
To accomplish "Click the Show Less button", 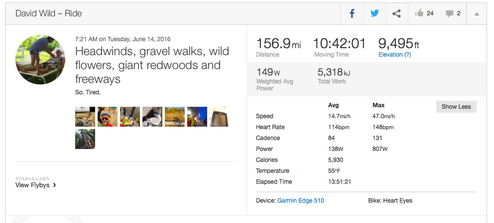I will [x=456, y=107].
